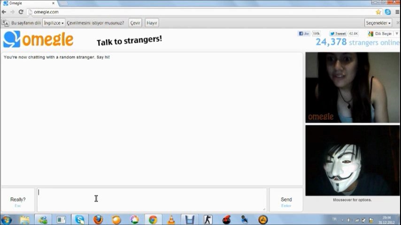Reload the Omegle page
The width and height of the screenshot is (401, 225).
[21, 12]
